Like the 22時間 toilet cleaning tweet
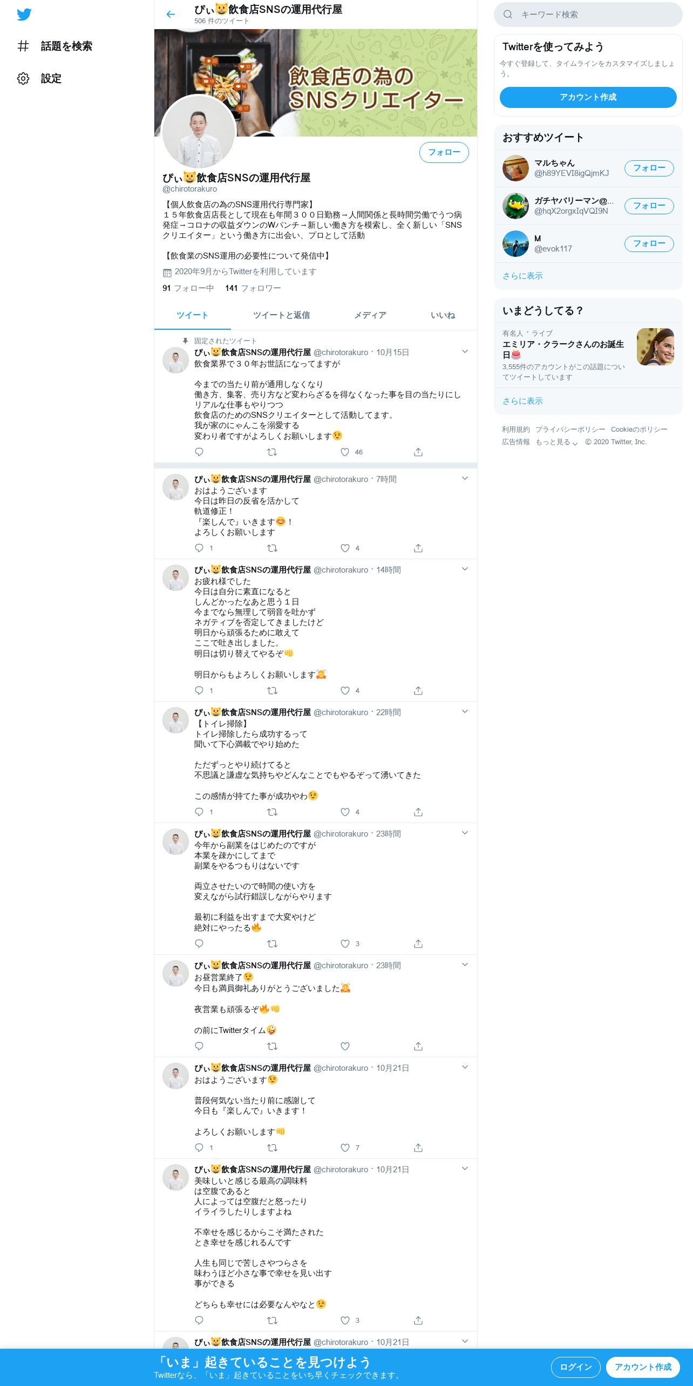Image resolution: width=693 pixels, height=1386 pixels. [345, 812]
